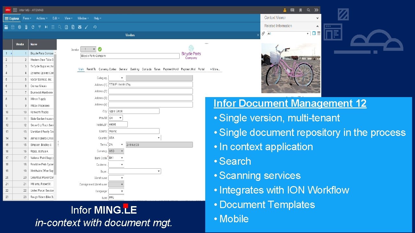Switch to the Contacts tab
415x233 pixels.
point(147,69)
